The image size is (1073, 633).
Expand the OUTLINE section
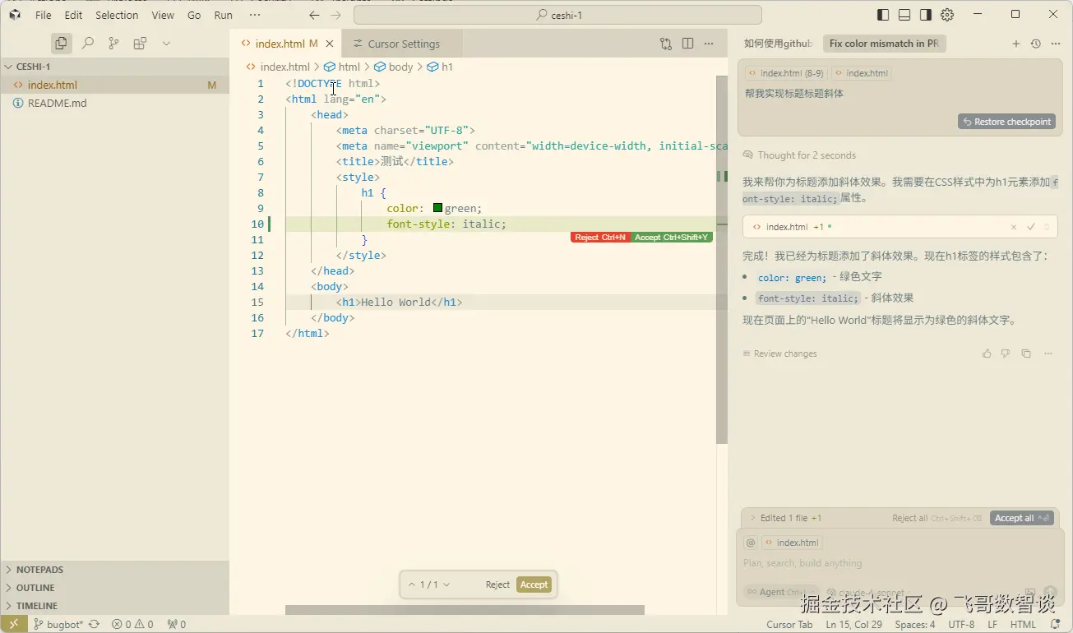click(x=35, y=588)
